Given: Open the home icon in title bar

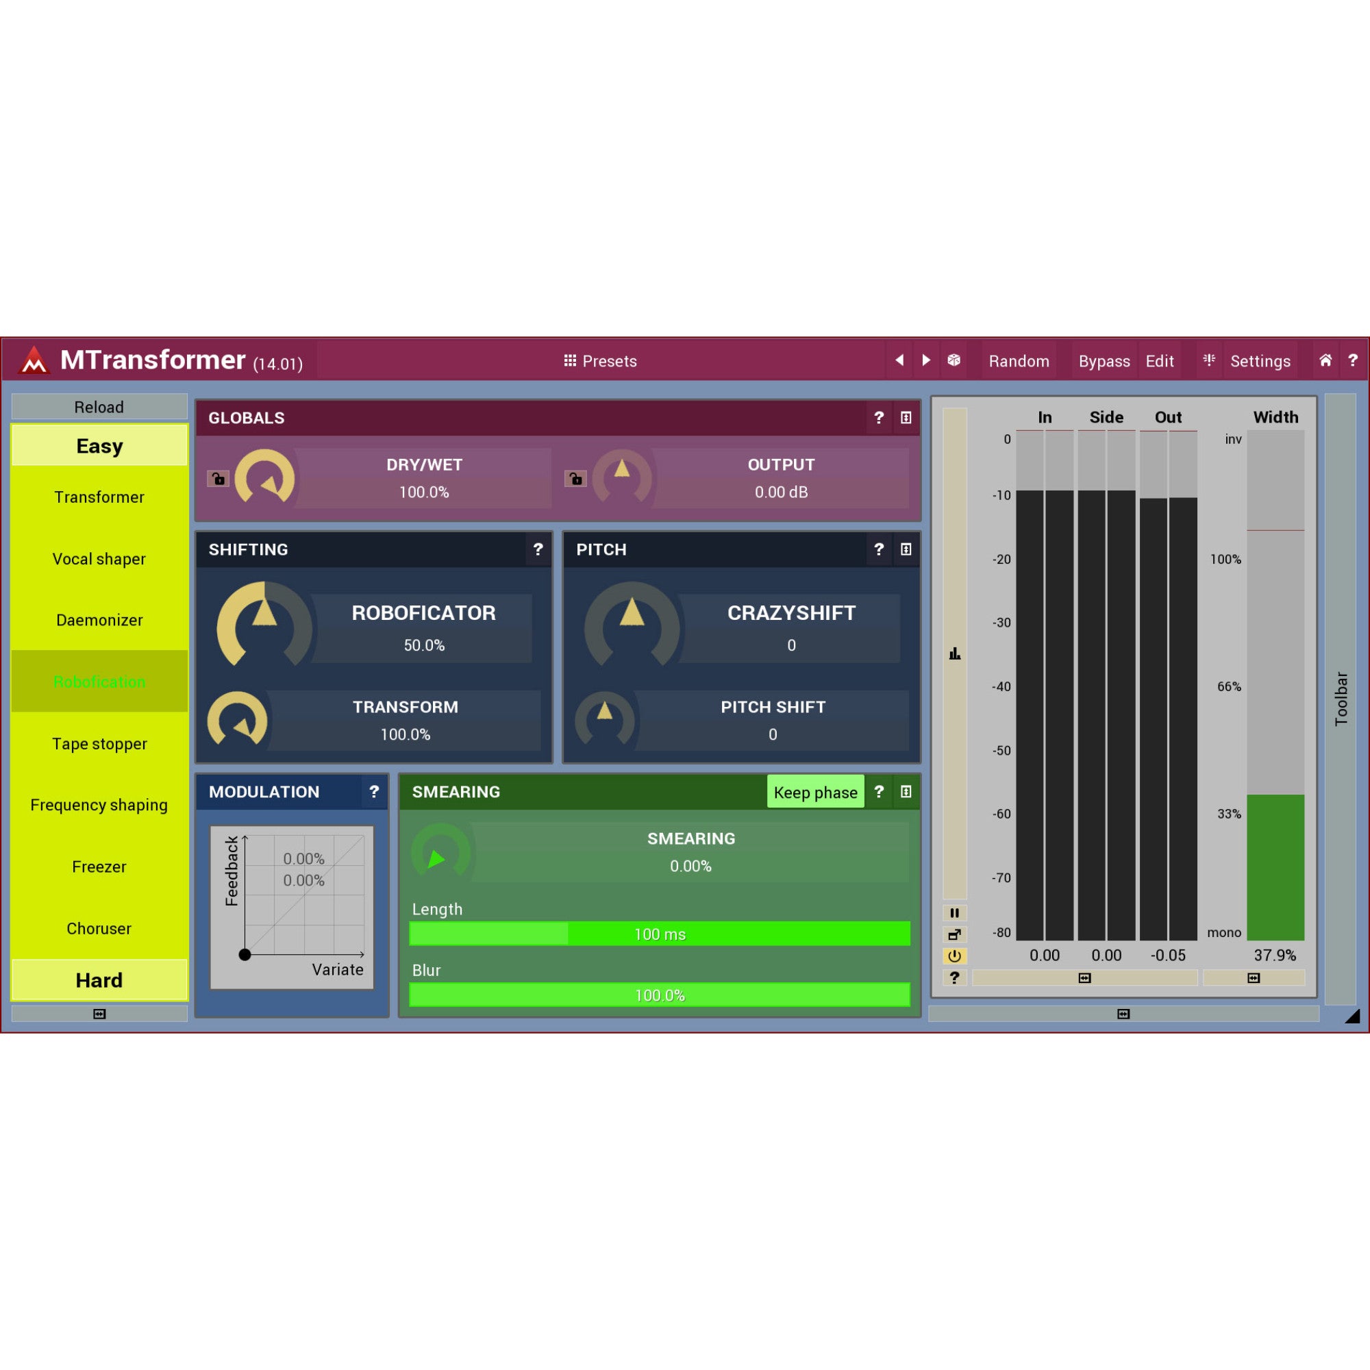Looking at the screenshot, I should [1325, 360].
